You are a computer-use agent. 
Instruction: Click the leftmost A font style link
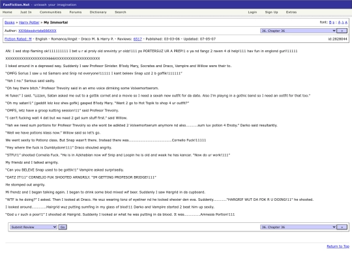pos(339,22)
